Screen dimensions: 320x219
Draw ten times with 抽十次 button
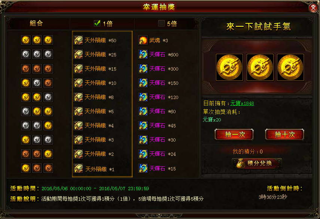point(284,135)
